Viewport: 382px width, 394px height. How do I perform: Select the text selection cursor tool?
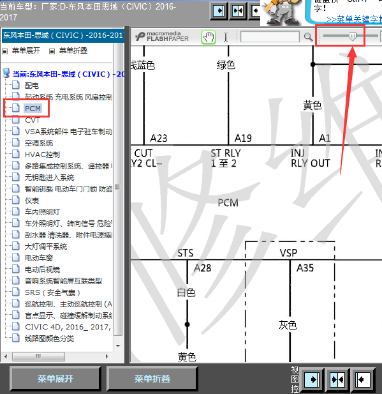click(226, 37)
